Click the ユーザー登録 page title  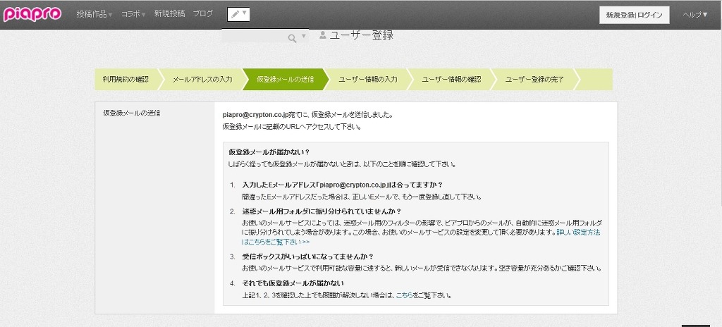(362, 35)
